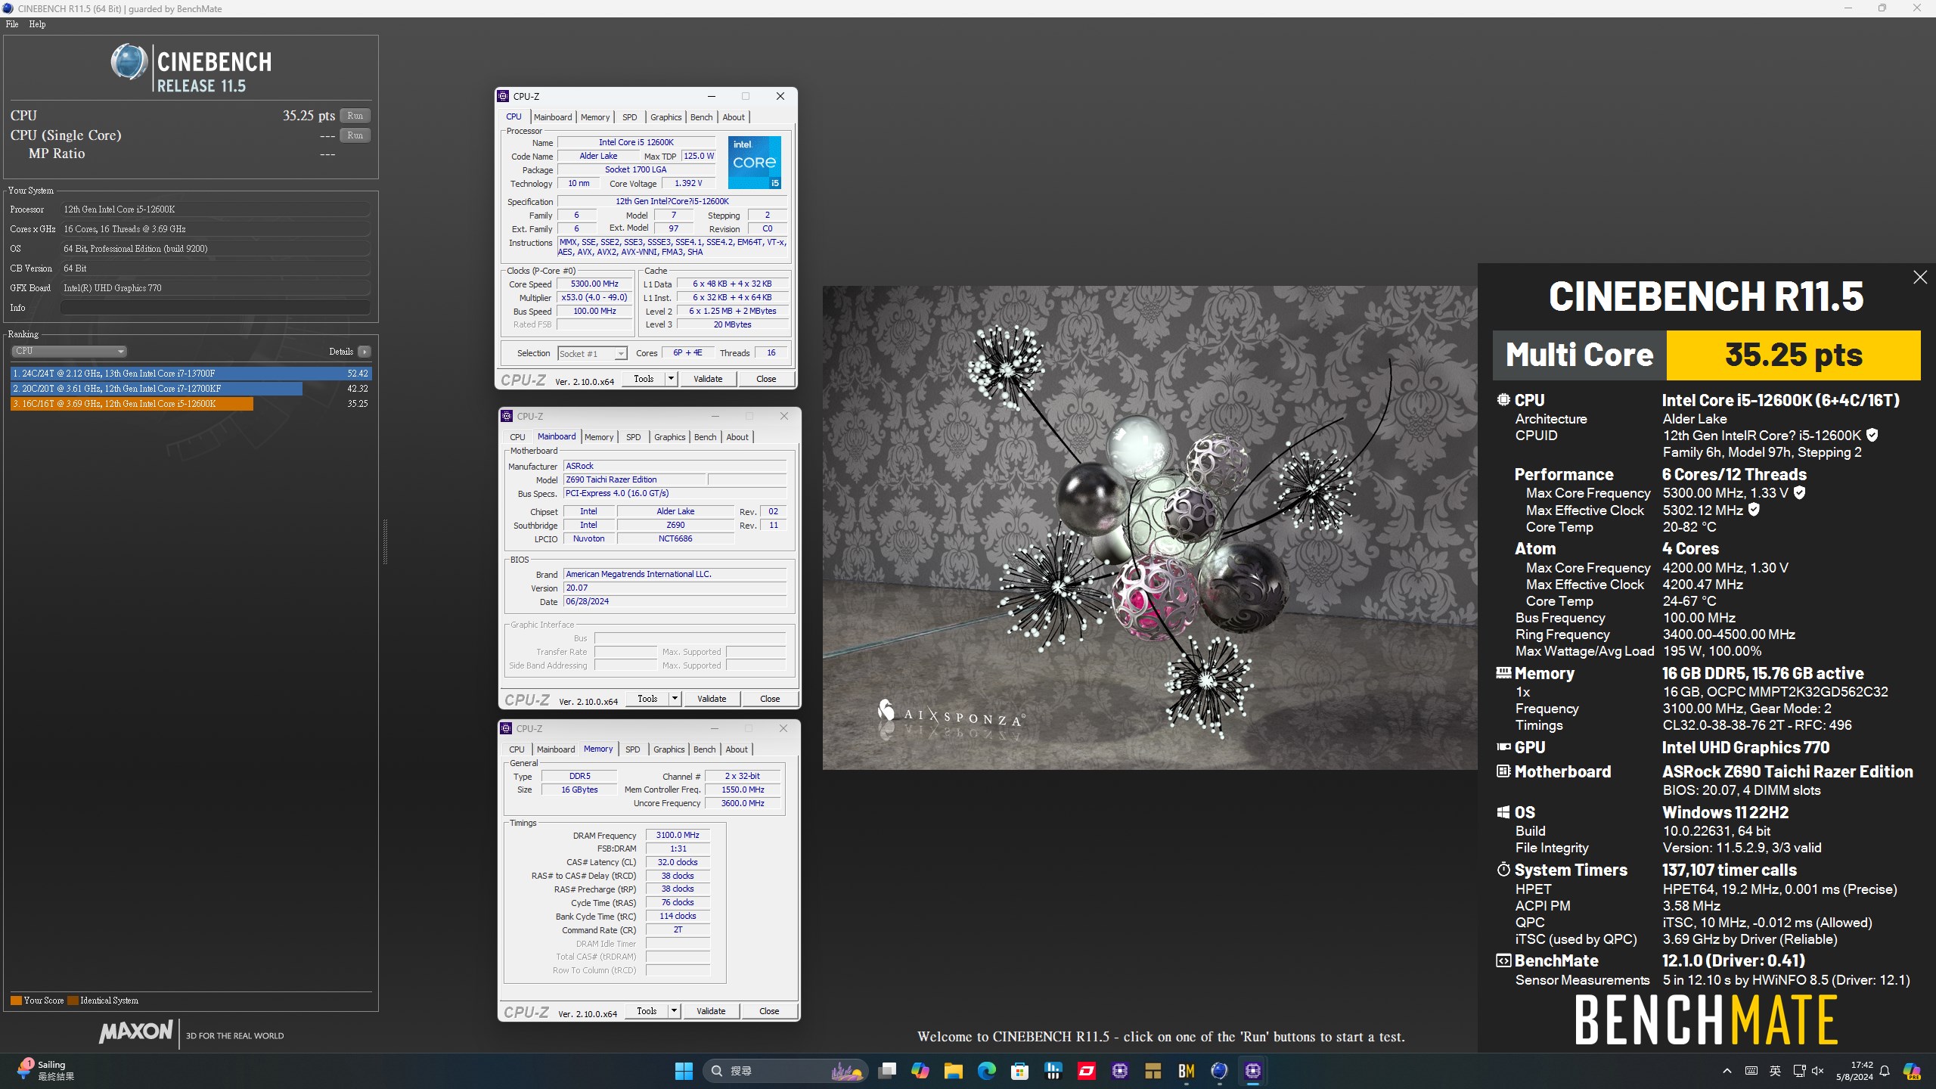Open the touch keyboard tray icon
Viewport: 1936px width, 1089px height.
(x=1751, y=1071)
